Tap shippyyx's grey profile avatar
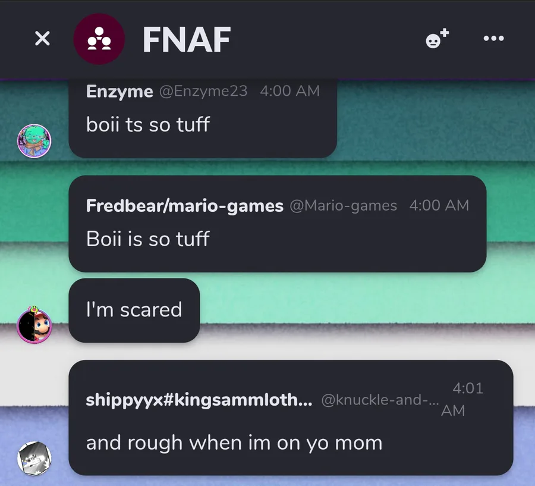535x486 pixels. click(x=34, y=458)
